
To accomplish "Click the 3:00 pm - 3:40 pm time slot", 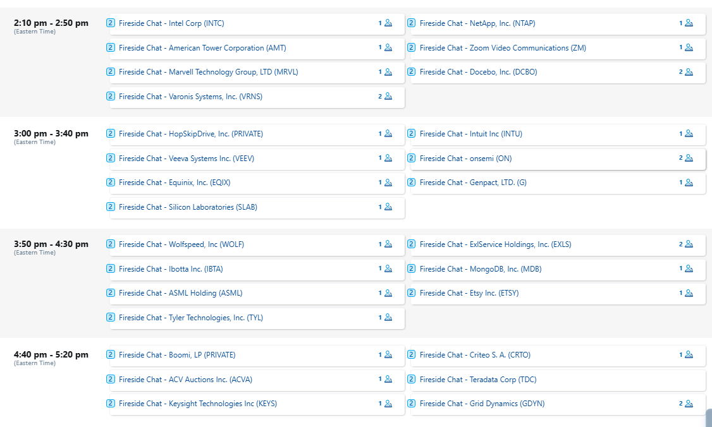I will (x=51, y=133).
